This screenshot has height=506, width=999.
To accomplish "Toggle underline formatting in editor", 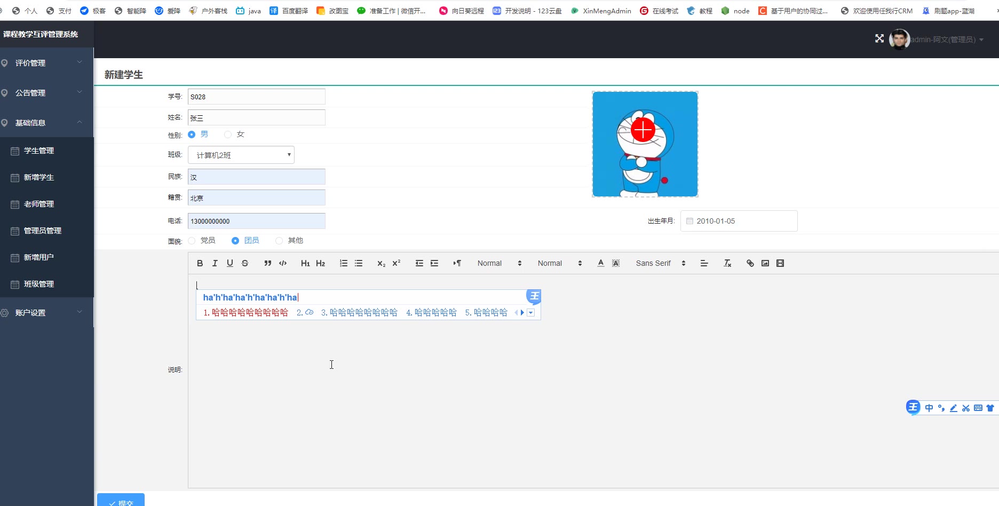I will tap(230, 263).
